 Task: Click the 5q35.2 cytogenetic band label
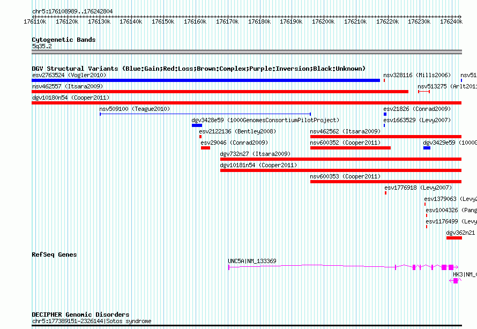point(42,46)
